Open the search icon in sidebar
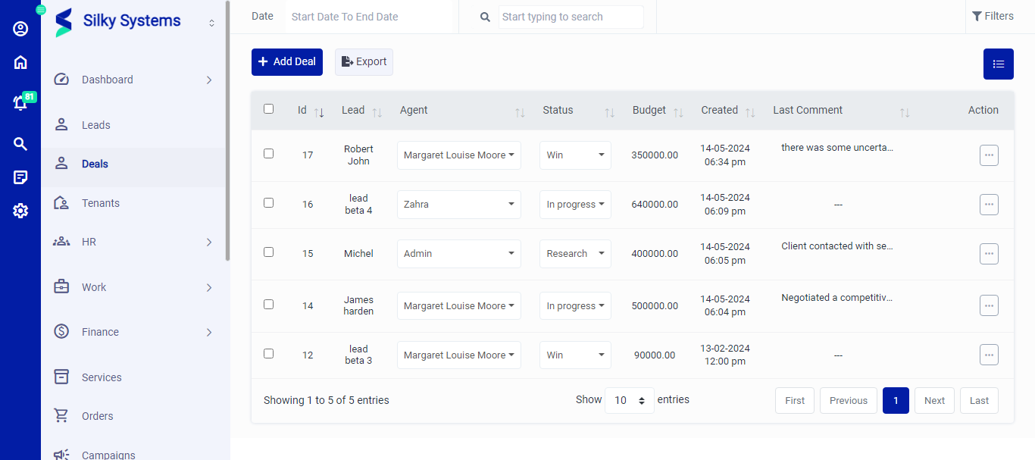1035x460 pixels. [20, 143]
